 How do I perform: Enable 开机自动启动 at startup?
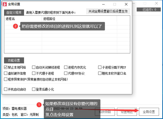pyautogui.click(x=6, y=89)
